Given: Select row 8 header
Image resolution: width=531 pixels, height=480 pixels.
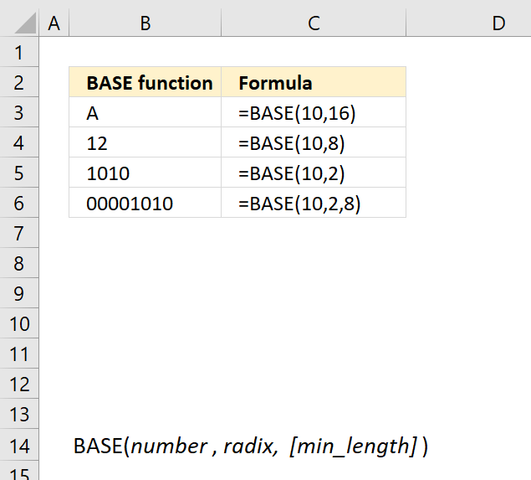Looking at the screenshot, I should 19,263.
